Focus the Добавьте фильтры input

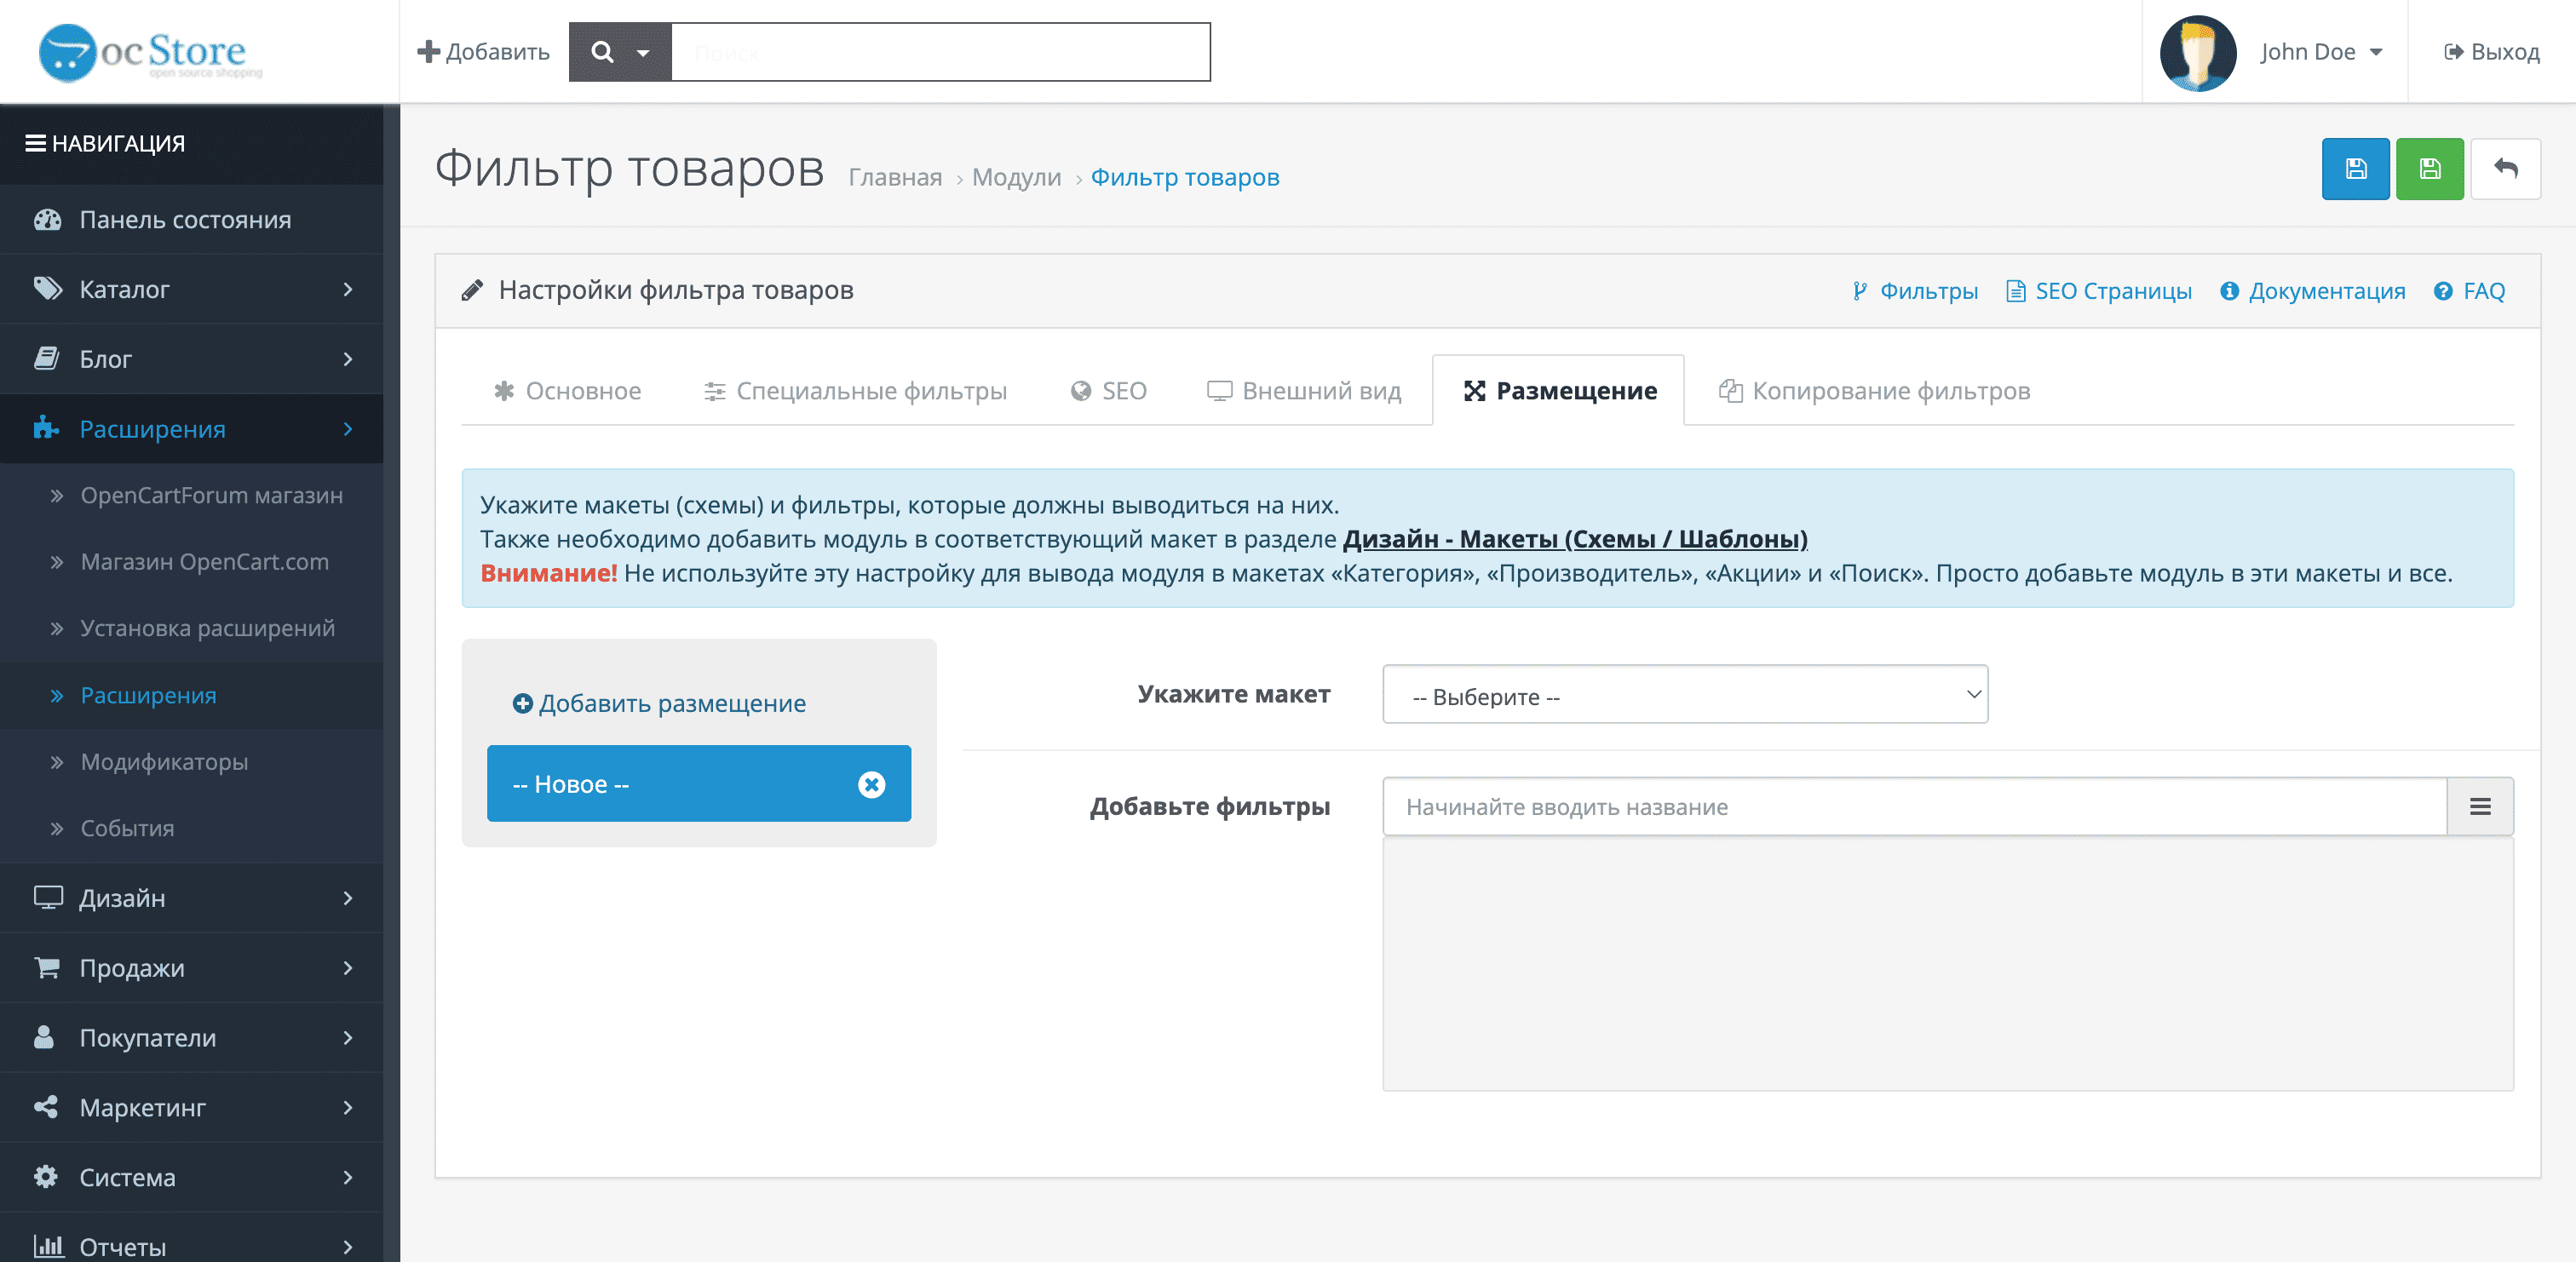point(1914,807)
